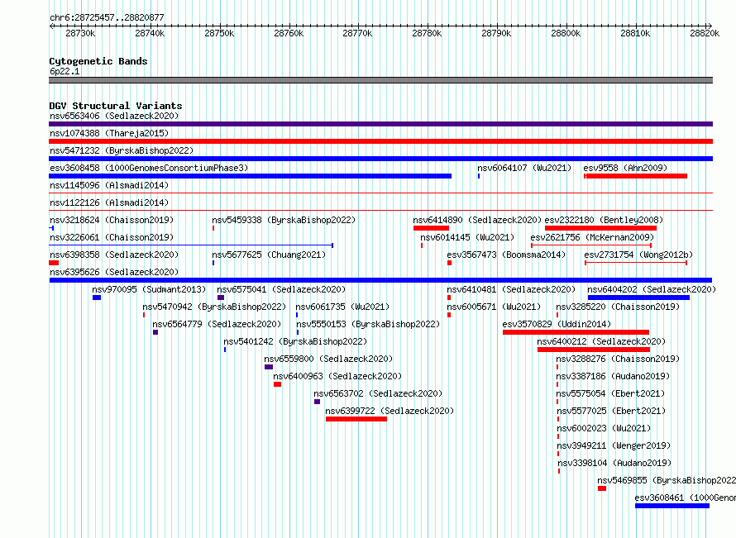Open nsv6400212 (Sedlazeck2020) variant
Image resolution: width=736 pixels, height=538 pixels.
pos(601,341)
